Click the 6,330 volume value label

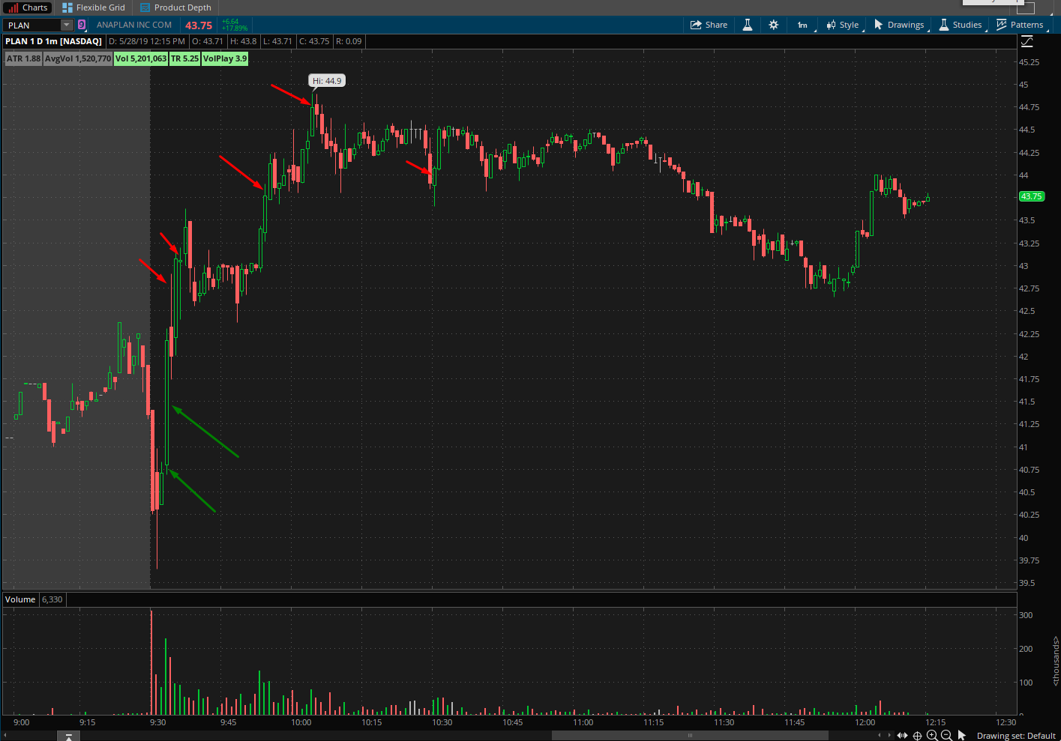coord(52,599)
